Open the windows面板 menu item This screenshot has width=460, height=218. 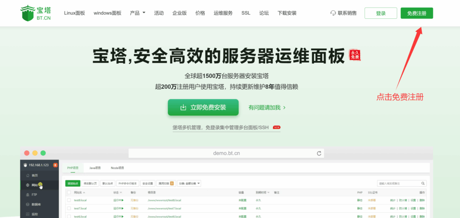[x=107, y=13]
